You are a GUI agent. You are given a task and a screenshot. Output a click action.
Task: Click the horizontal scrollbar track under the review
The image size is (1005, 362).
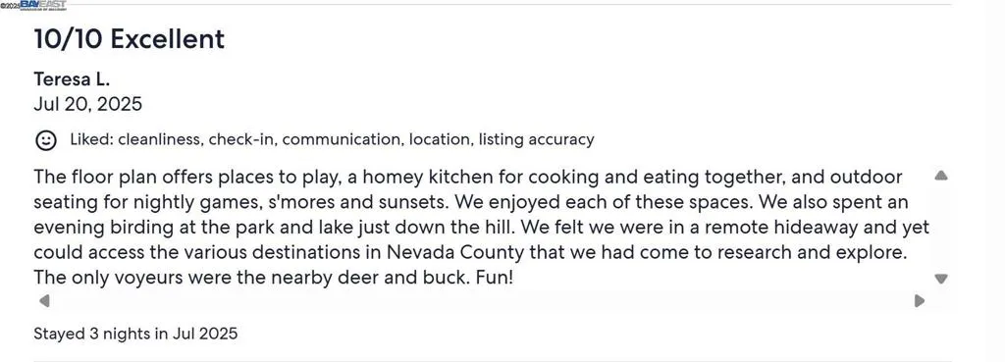pyautogui.click(x=481, y=300)
